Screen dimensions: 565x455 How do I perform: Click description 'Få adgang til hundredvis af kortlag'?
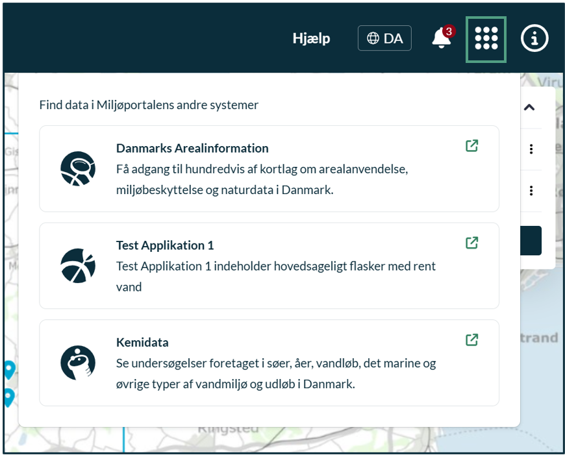(262, 179)
